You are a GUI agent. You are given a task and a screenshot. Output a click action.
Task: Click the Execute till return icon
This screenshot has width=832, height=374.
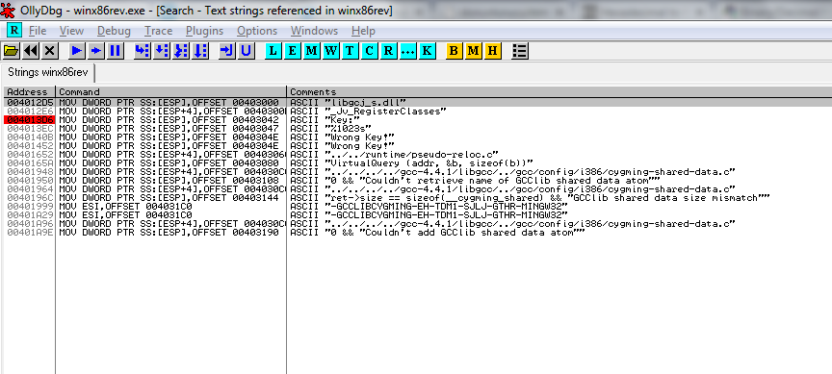coord(226,50)
